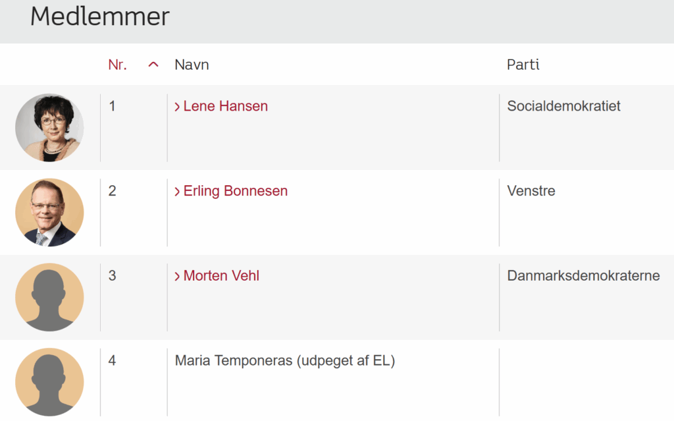
Task: Click the Socialdemokratiet party cell
Action: point(563,106)
